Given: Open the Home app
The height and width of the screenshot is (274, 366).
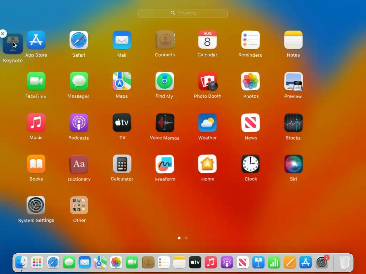Looking at the screenshot, I should click(207, 164).
